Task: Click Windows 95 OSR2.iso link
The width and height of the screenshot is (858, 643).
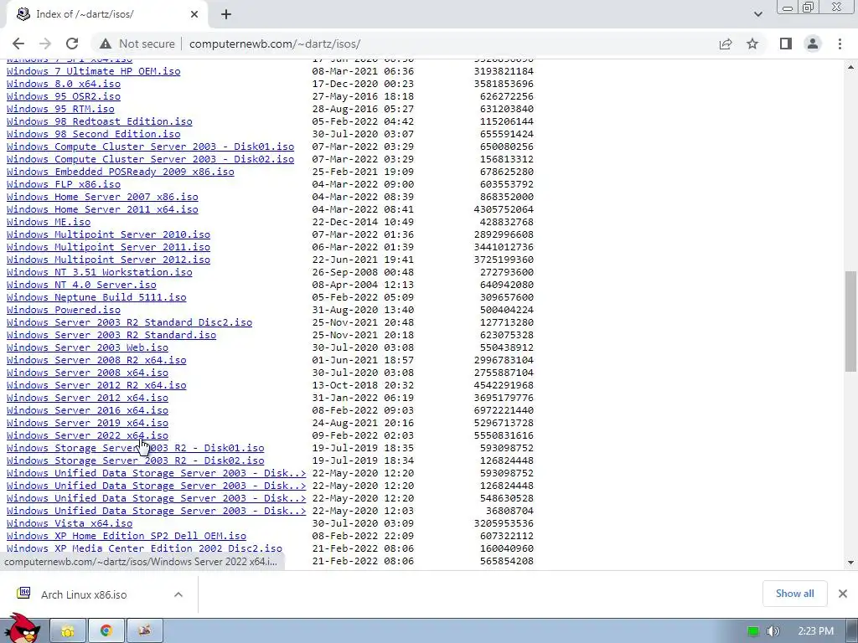Action: pyautogui.click(x=64, y=96)
